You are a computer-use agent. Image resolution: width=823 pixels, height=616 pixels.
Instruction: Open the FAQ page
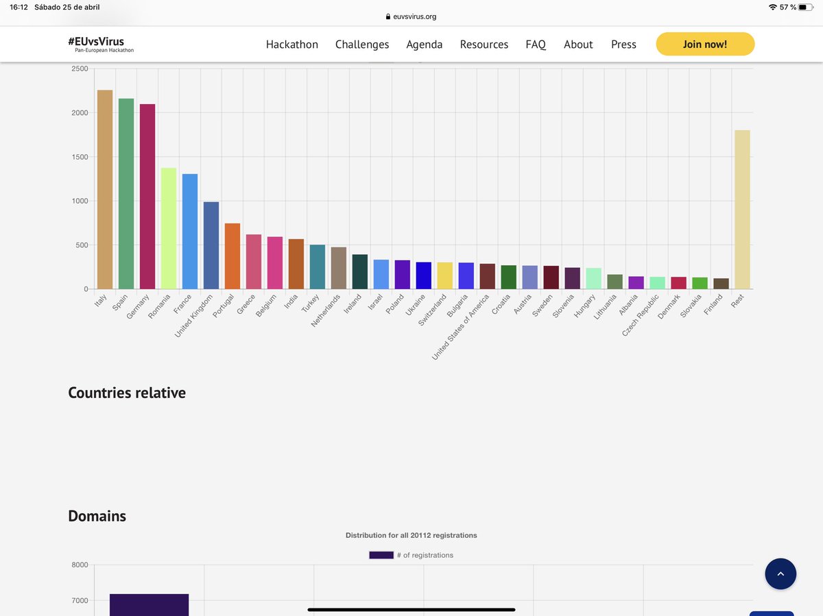point(536,45)
